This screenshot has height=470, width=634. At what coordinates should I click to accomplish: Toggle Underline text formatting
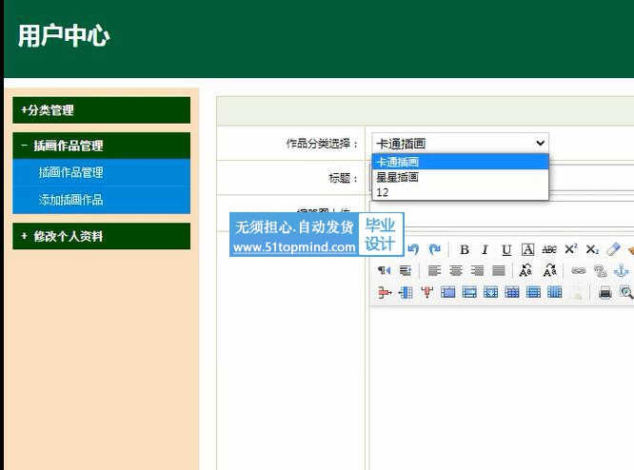(x=506, y=249)
